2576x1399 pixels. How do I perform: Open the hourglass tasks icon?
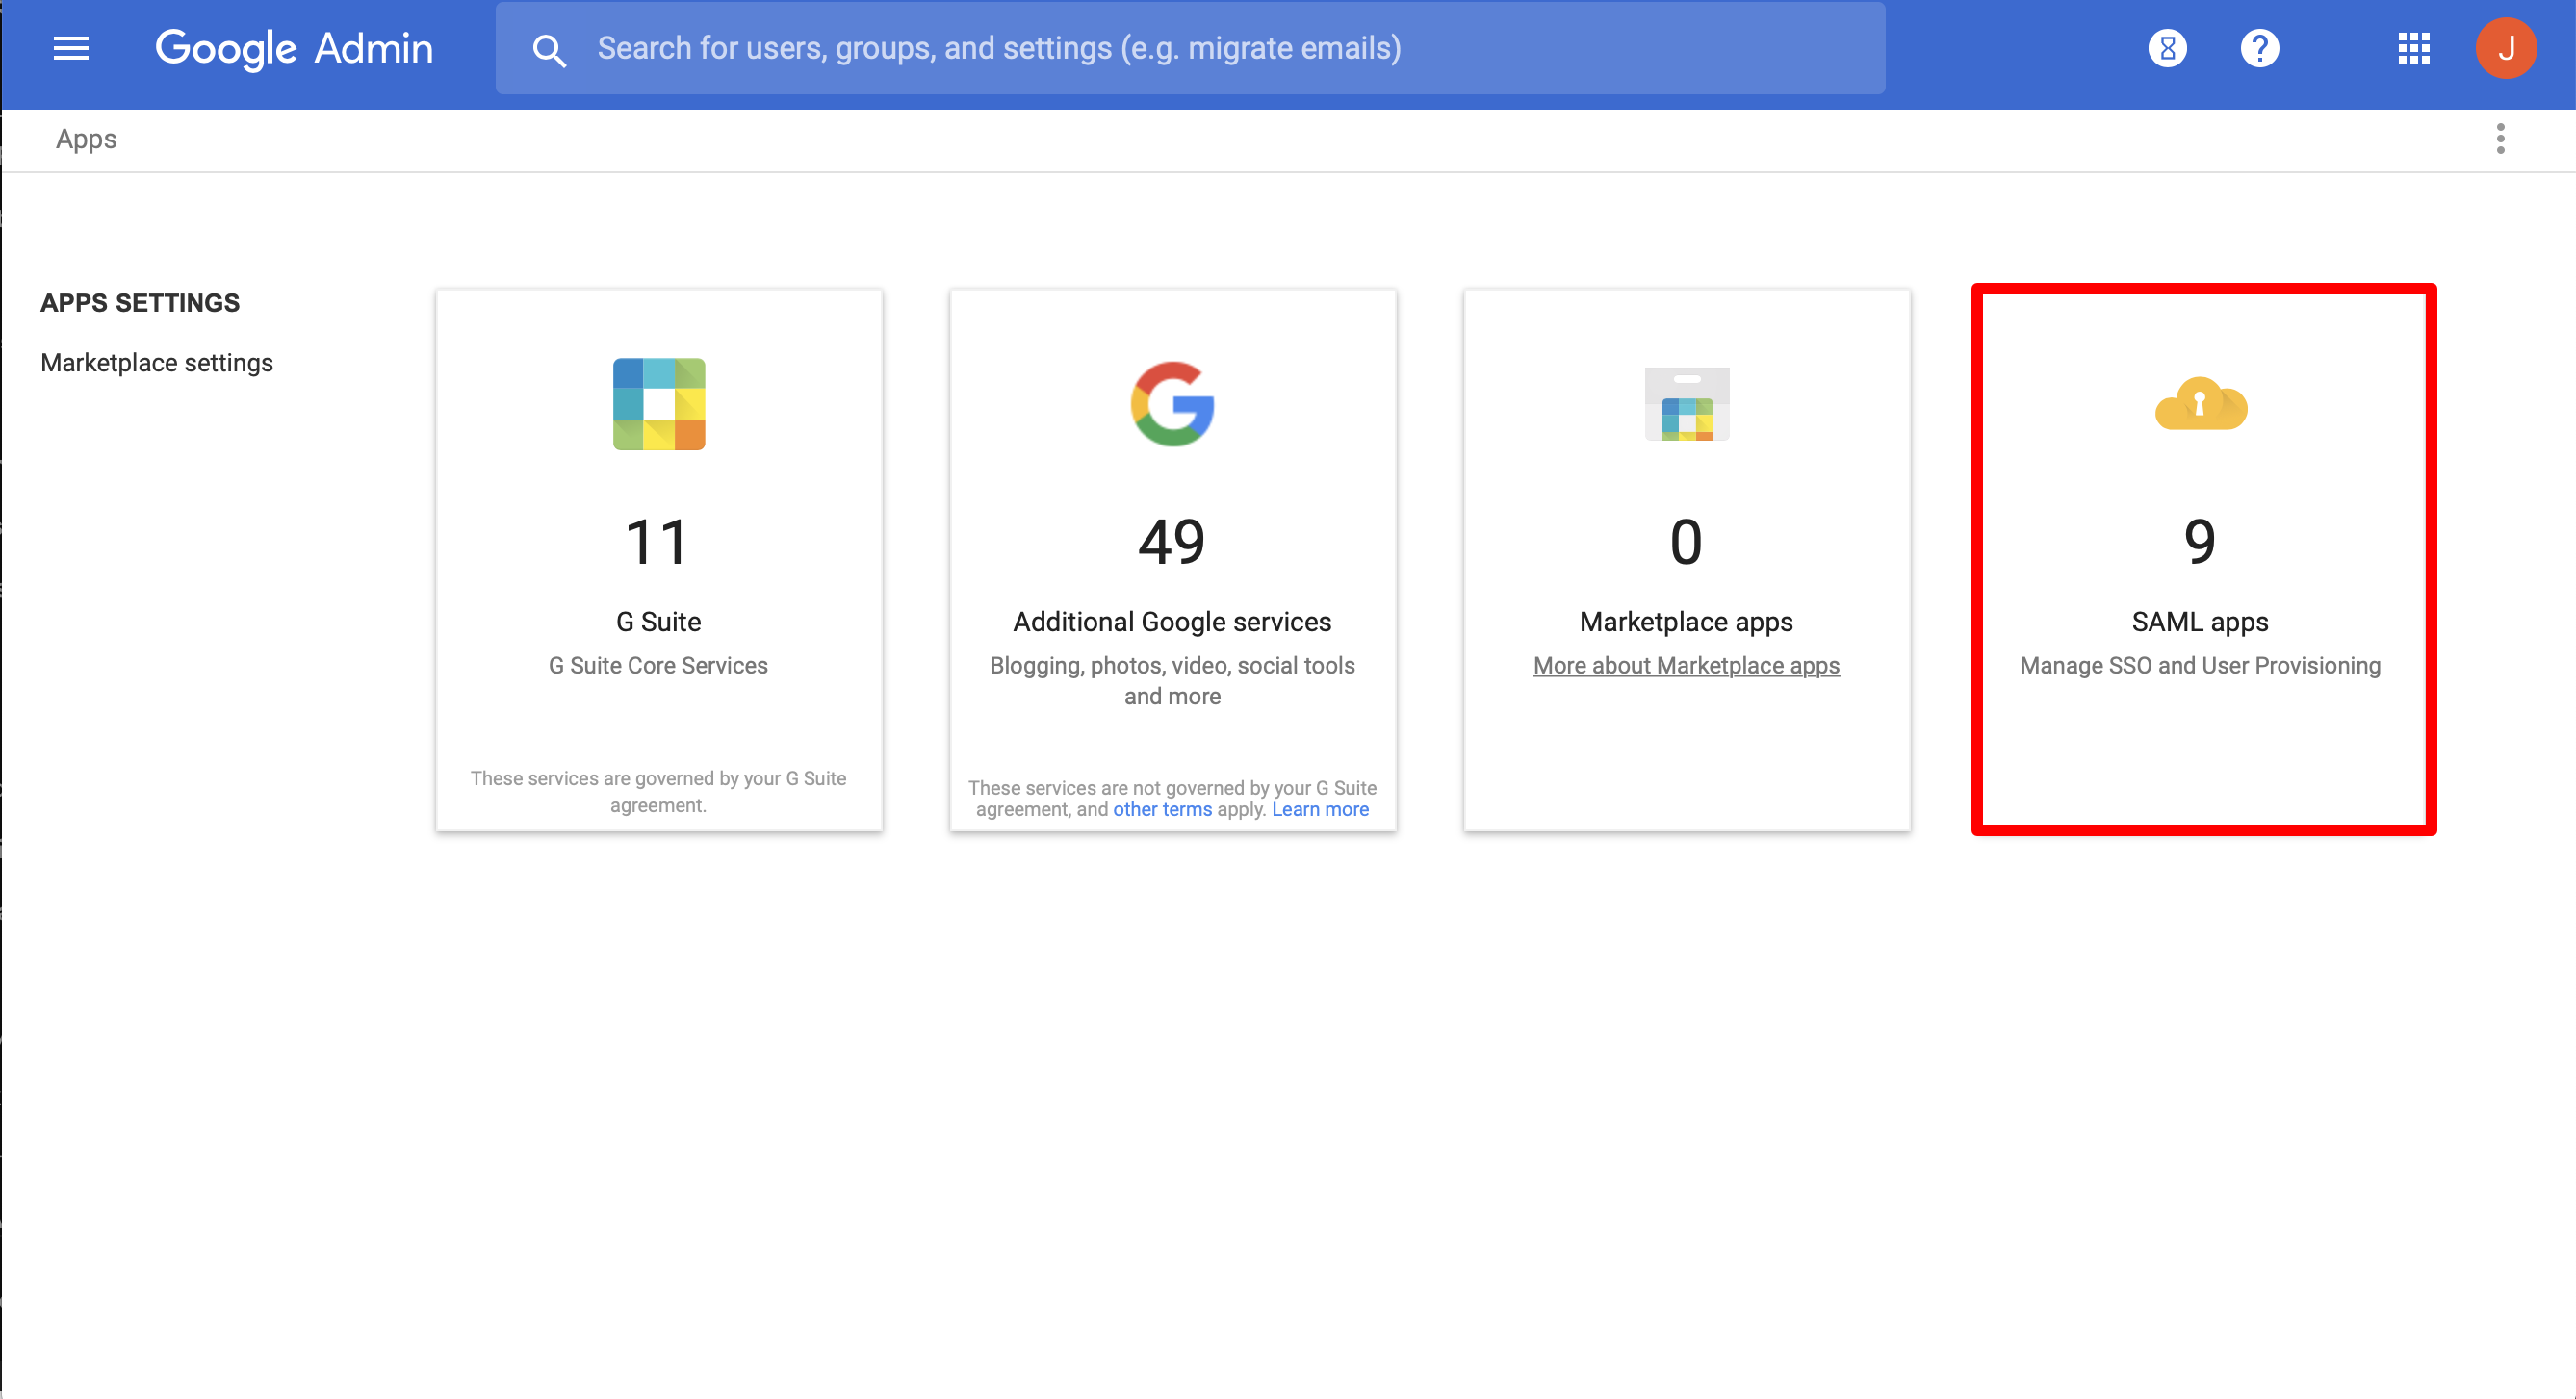click(2167, 48)
